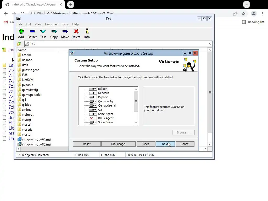Select the guest-agent folder
268x201 pixels.
point(28,70)
